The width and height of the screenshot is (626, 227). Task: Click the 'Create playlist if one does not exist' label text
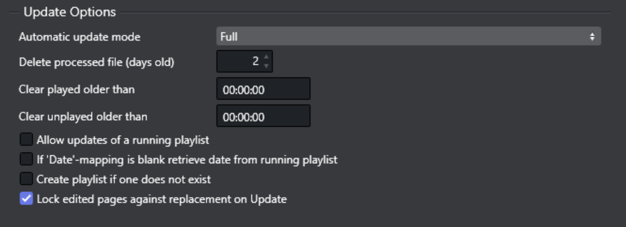pyautogui.click(x=124, y=179)
